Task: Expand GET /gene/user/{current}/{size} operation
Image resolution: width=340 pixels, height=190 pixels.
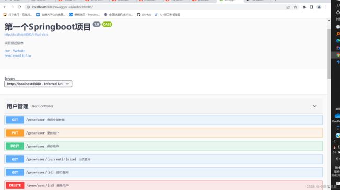Action: [164, 159]
